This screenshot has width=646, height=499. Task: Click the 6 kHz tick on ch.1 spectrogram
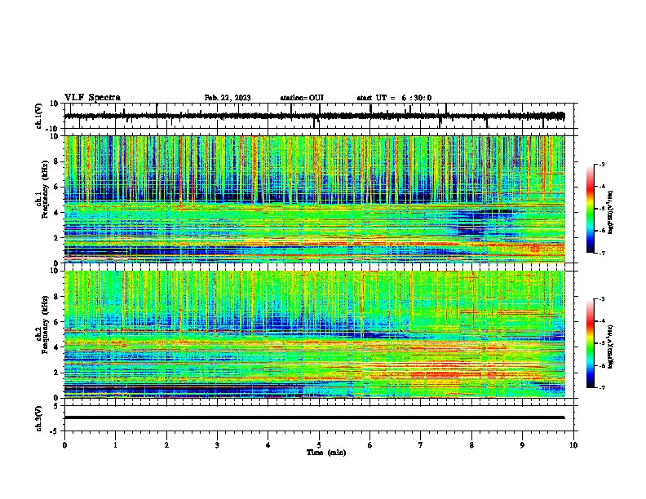point(56,187)
